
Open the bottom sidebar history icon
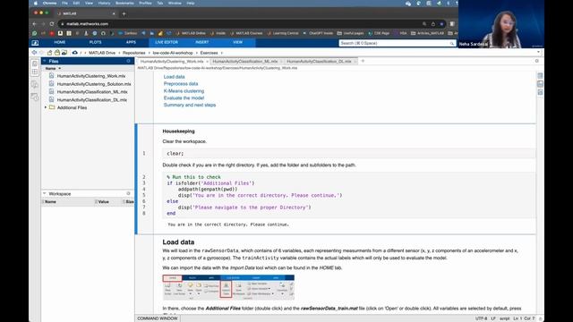pos(35,97)
